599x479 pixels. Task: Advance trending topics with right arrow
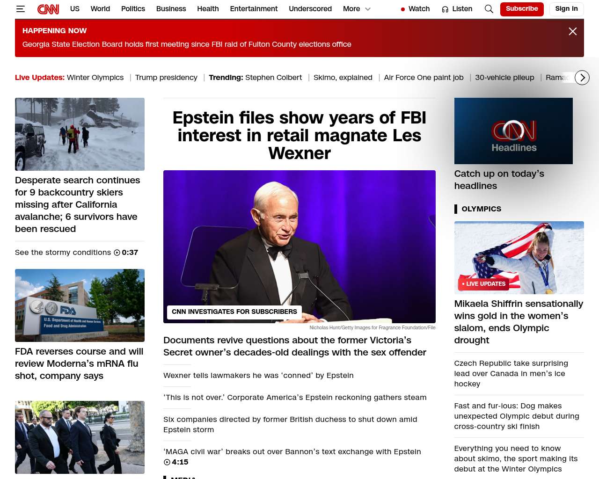[x=582, y=78]
